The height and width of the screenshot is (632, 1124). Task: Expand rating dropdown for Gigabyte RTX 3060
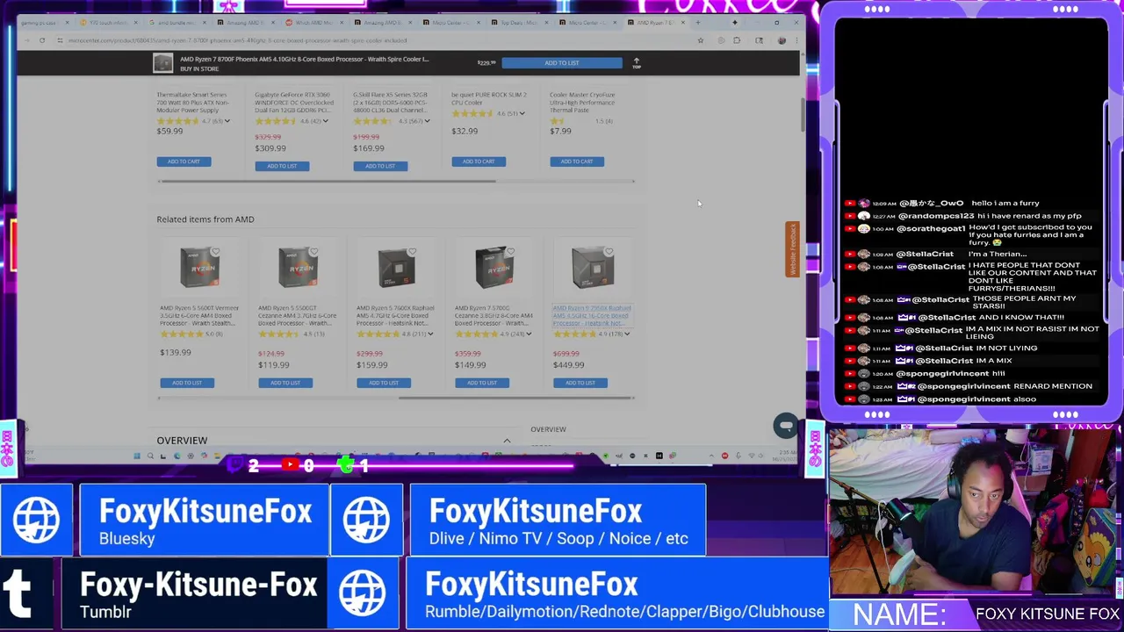coord(326,121)
